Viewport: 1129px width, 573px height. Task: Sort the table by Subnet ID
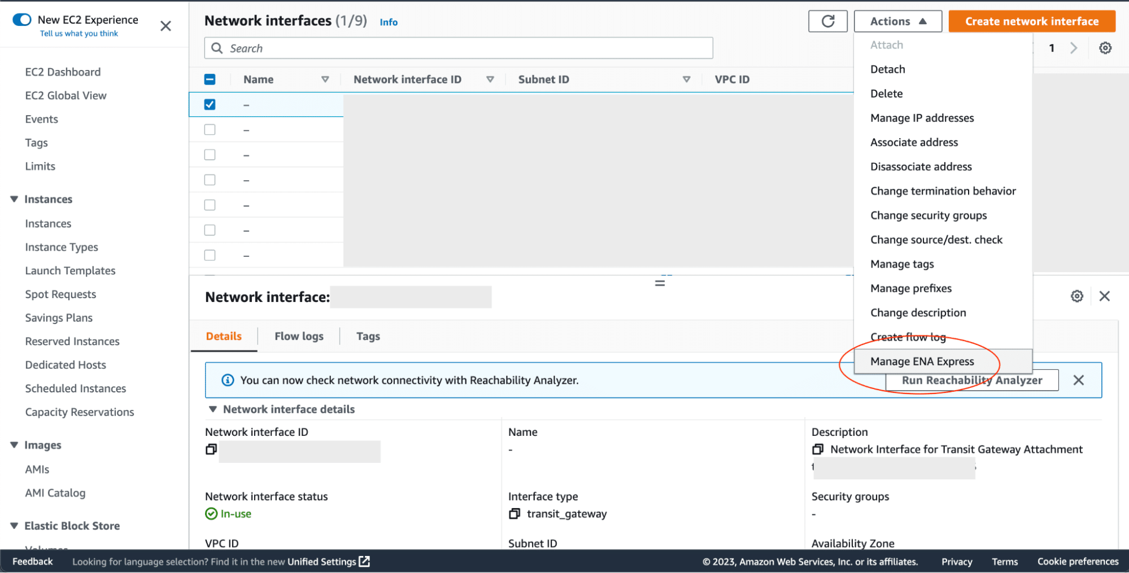[x=687, y=79]
